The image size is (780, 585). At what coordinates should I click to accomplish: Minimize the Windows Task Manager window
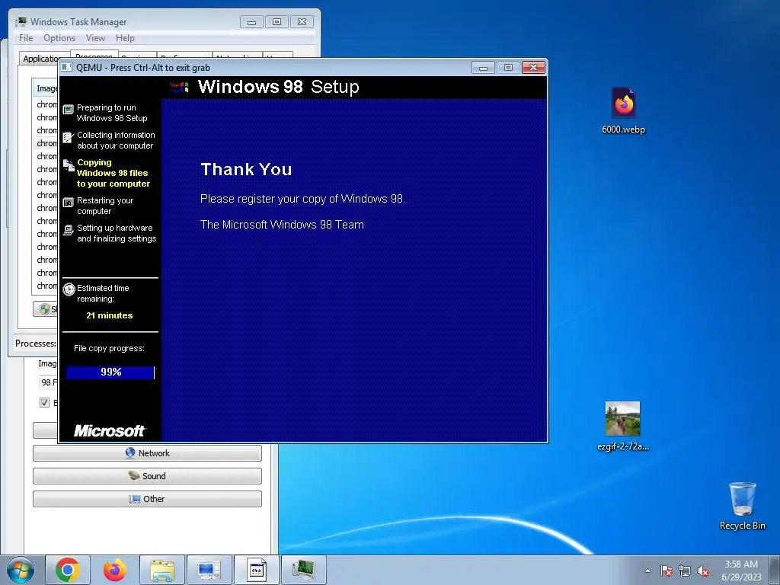coord(251,22)
